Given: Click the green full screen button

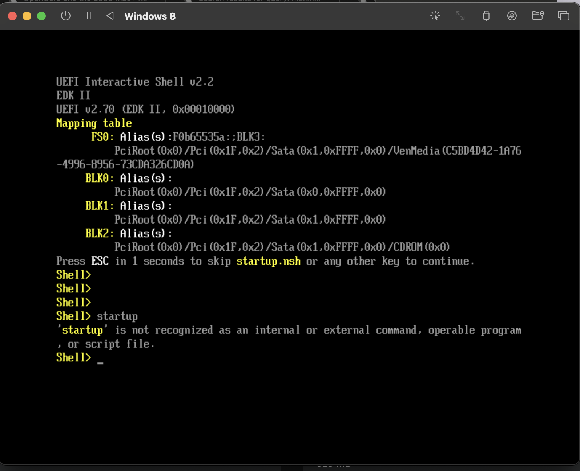Looking at the screenshot, I should [41, 16].
